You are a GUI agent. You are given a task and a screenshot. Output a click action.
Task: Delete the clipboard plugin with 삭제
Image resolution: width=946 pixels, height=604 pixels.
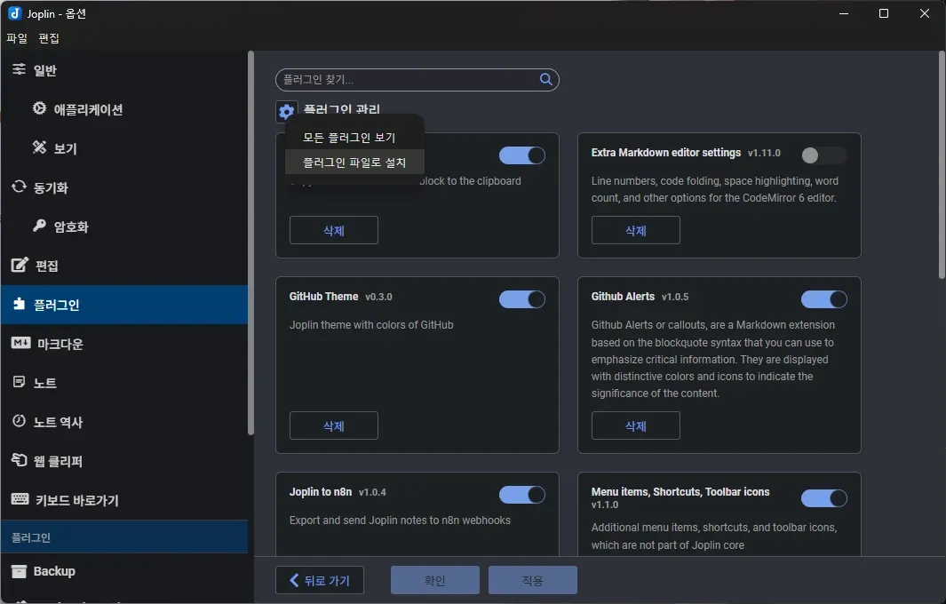click(334, 231)
